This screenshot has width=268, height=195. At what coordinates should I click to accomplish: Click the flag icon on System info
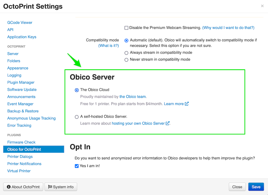click(x=50, y=187)
